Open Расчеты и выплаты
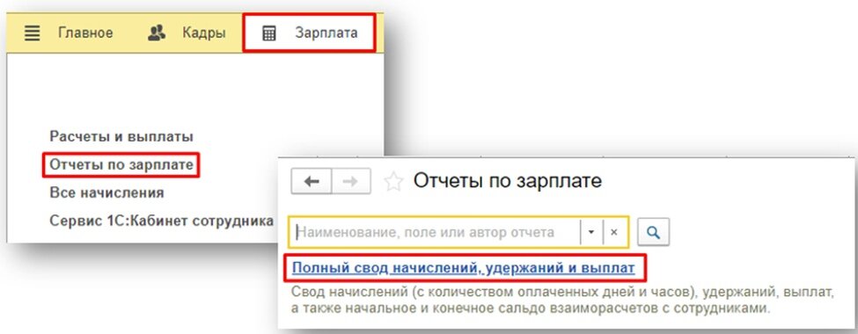 [121, 136]
